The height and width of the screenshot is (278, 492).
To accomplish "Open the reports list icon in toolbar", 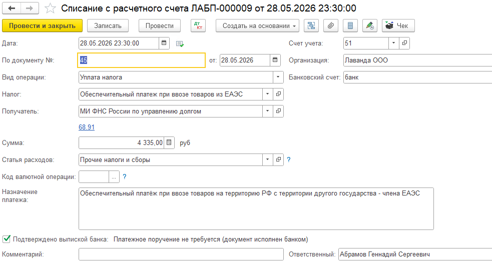I will pos(350,25).
